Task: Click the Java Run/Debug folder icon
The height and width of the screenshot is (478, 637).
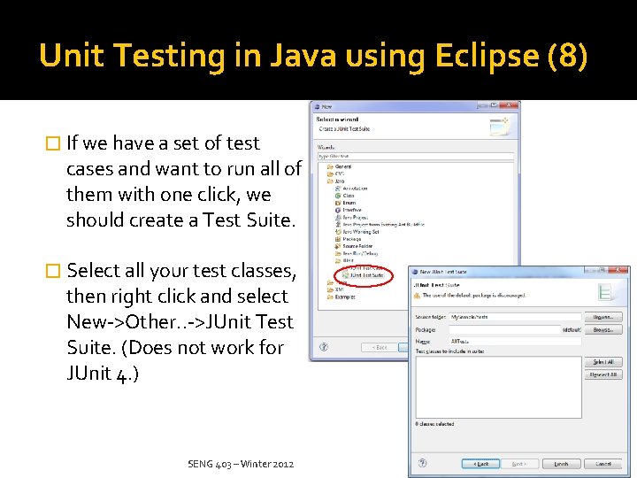Action: coord(338,253)
